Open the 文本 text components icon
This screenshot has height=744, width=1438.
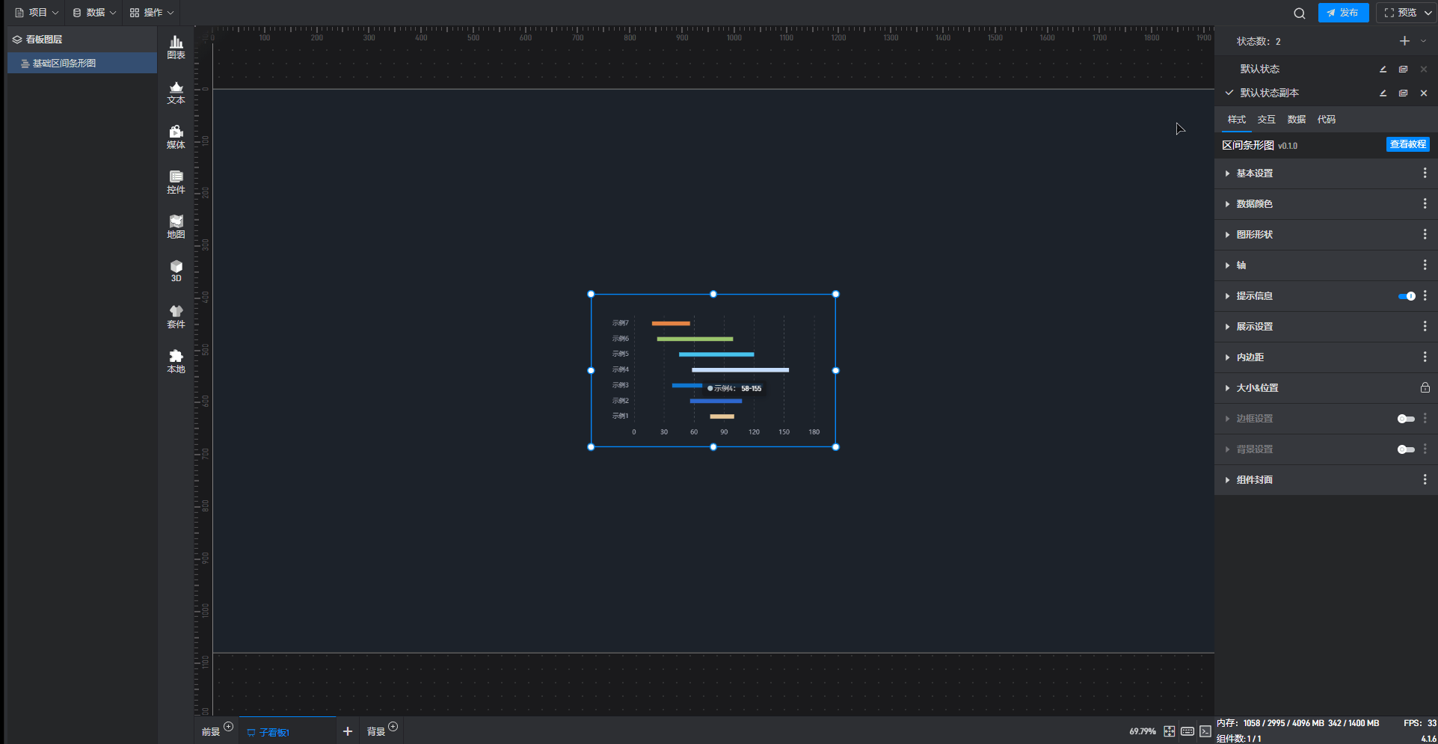(176, 93)
